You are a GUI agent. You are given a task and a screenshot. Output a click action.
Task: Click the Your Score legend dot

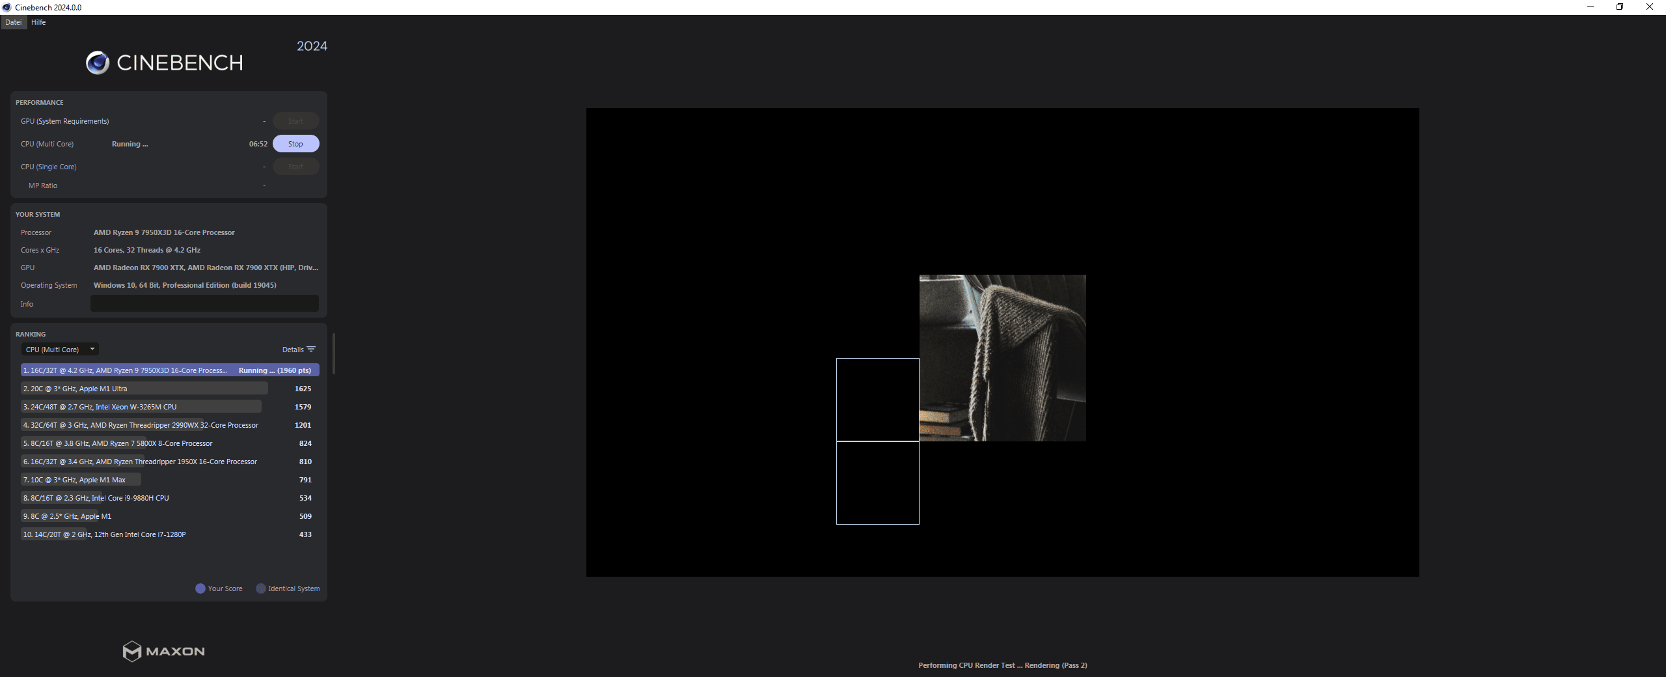click(200, 588)
